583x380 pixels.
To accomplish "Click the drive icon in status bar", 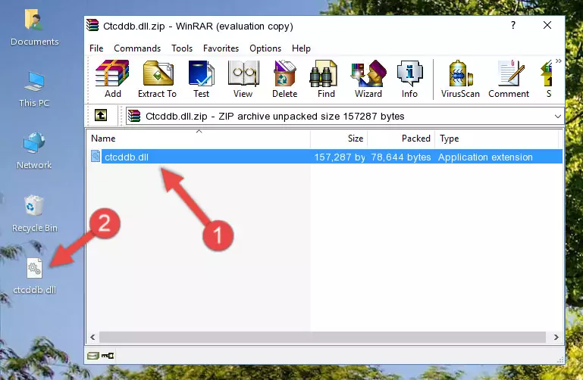I will [93, 356].
